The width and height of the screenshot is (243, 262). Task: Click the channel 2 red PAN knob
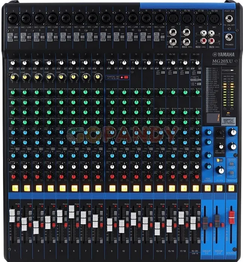tap(25, 177)
